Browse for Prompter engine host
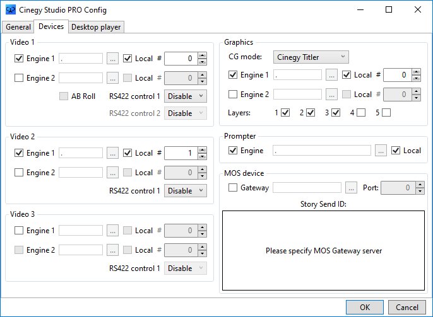 point(381,150)
